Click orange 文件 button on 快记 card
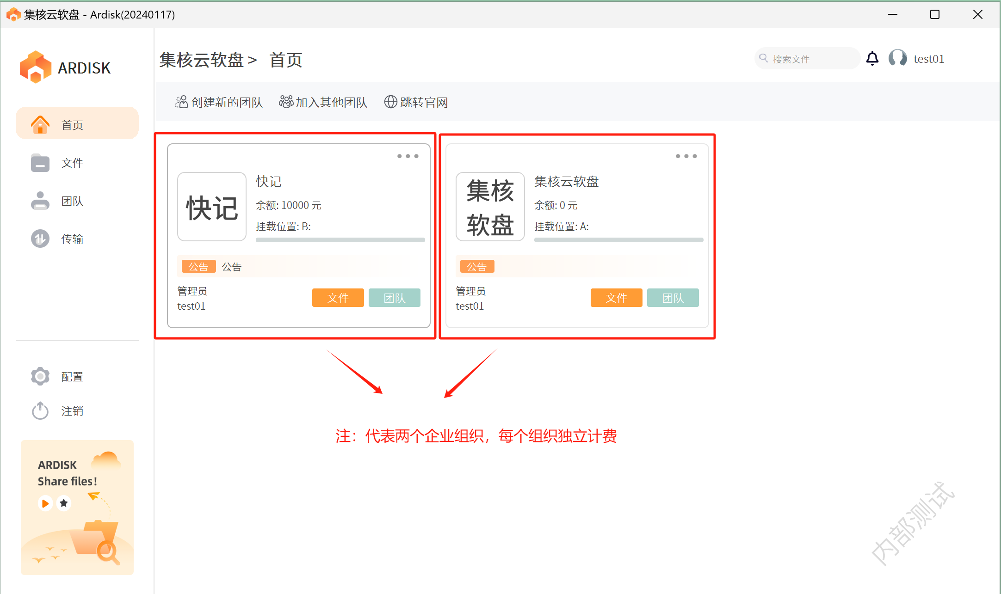The height and width of the screenshot is (594, 1001). click(x=338, y=298)
